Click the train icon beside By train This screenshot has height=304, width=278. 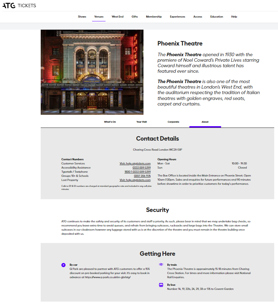point(161,264)
